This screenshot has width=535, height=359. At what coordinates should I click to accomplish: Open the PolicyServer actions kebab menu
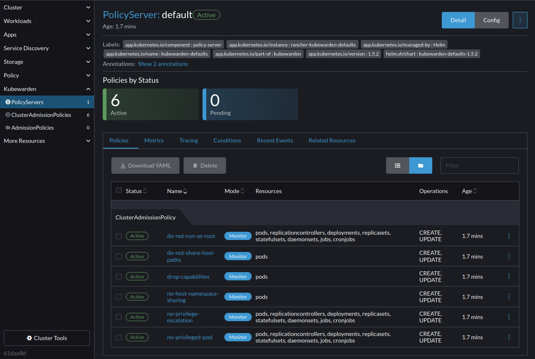(520, 20)
